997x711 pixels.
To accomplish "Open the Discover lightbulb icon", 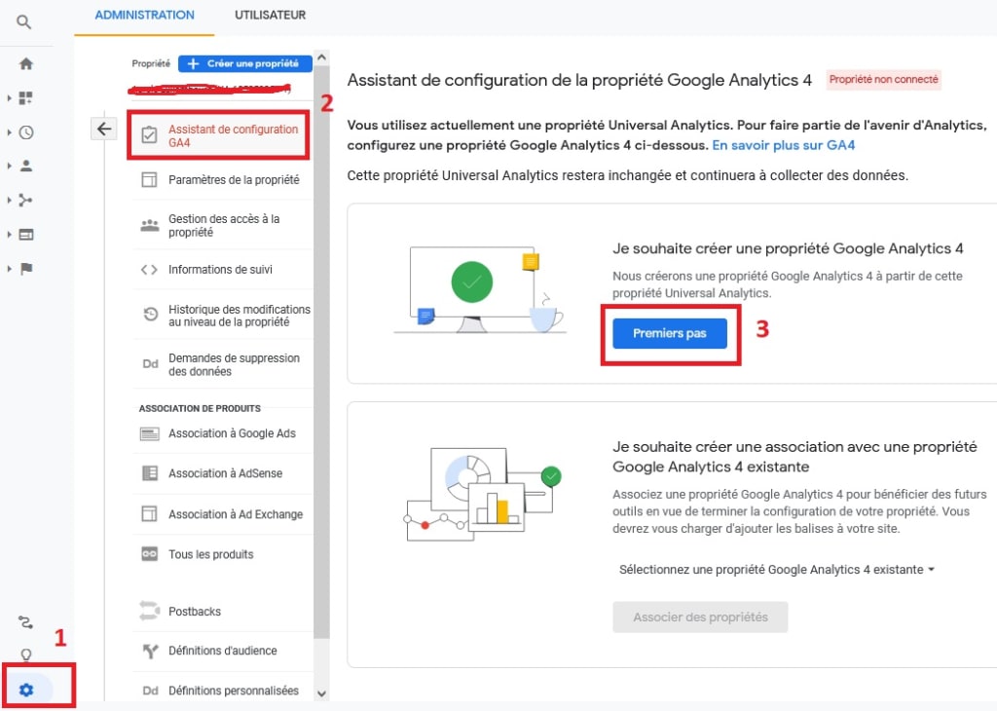I will tap(26, 655).
